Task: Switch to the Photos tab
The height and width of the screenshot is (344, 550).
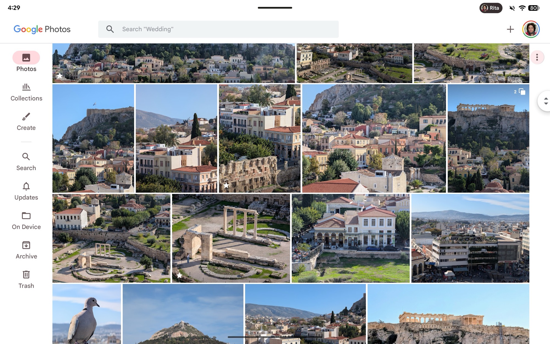Action: pyautogui.click(x=26, y=61)
